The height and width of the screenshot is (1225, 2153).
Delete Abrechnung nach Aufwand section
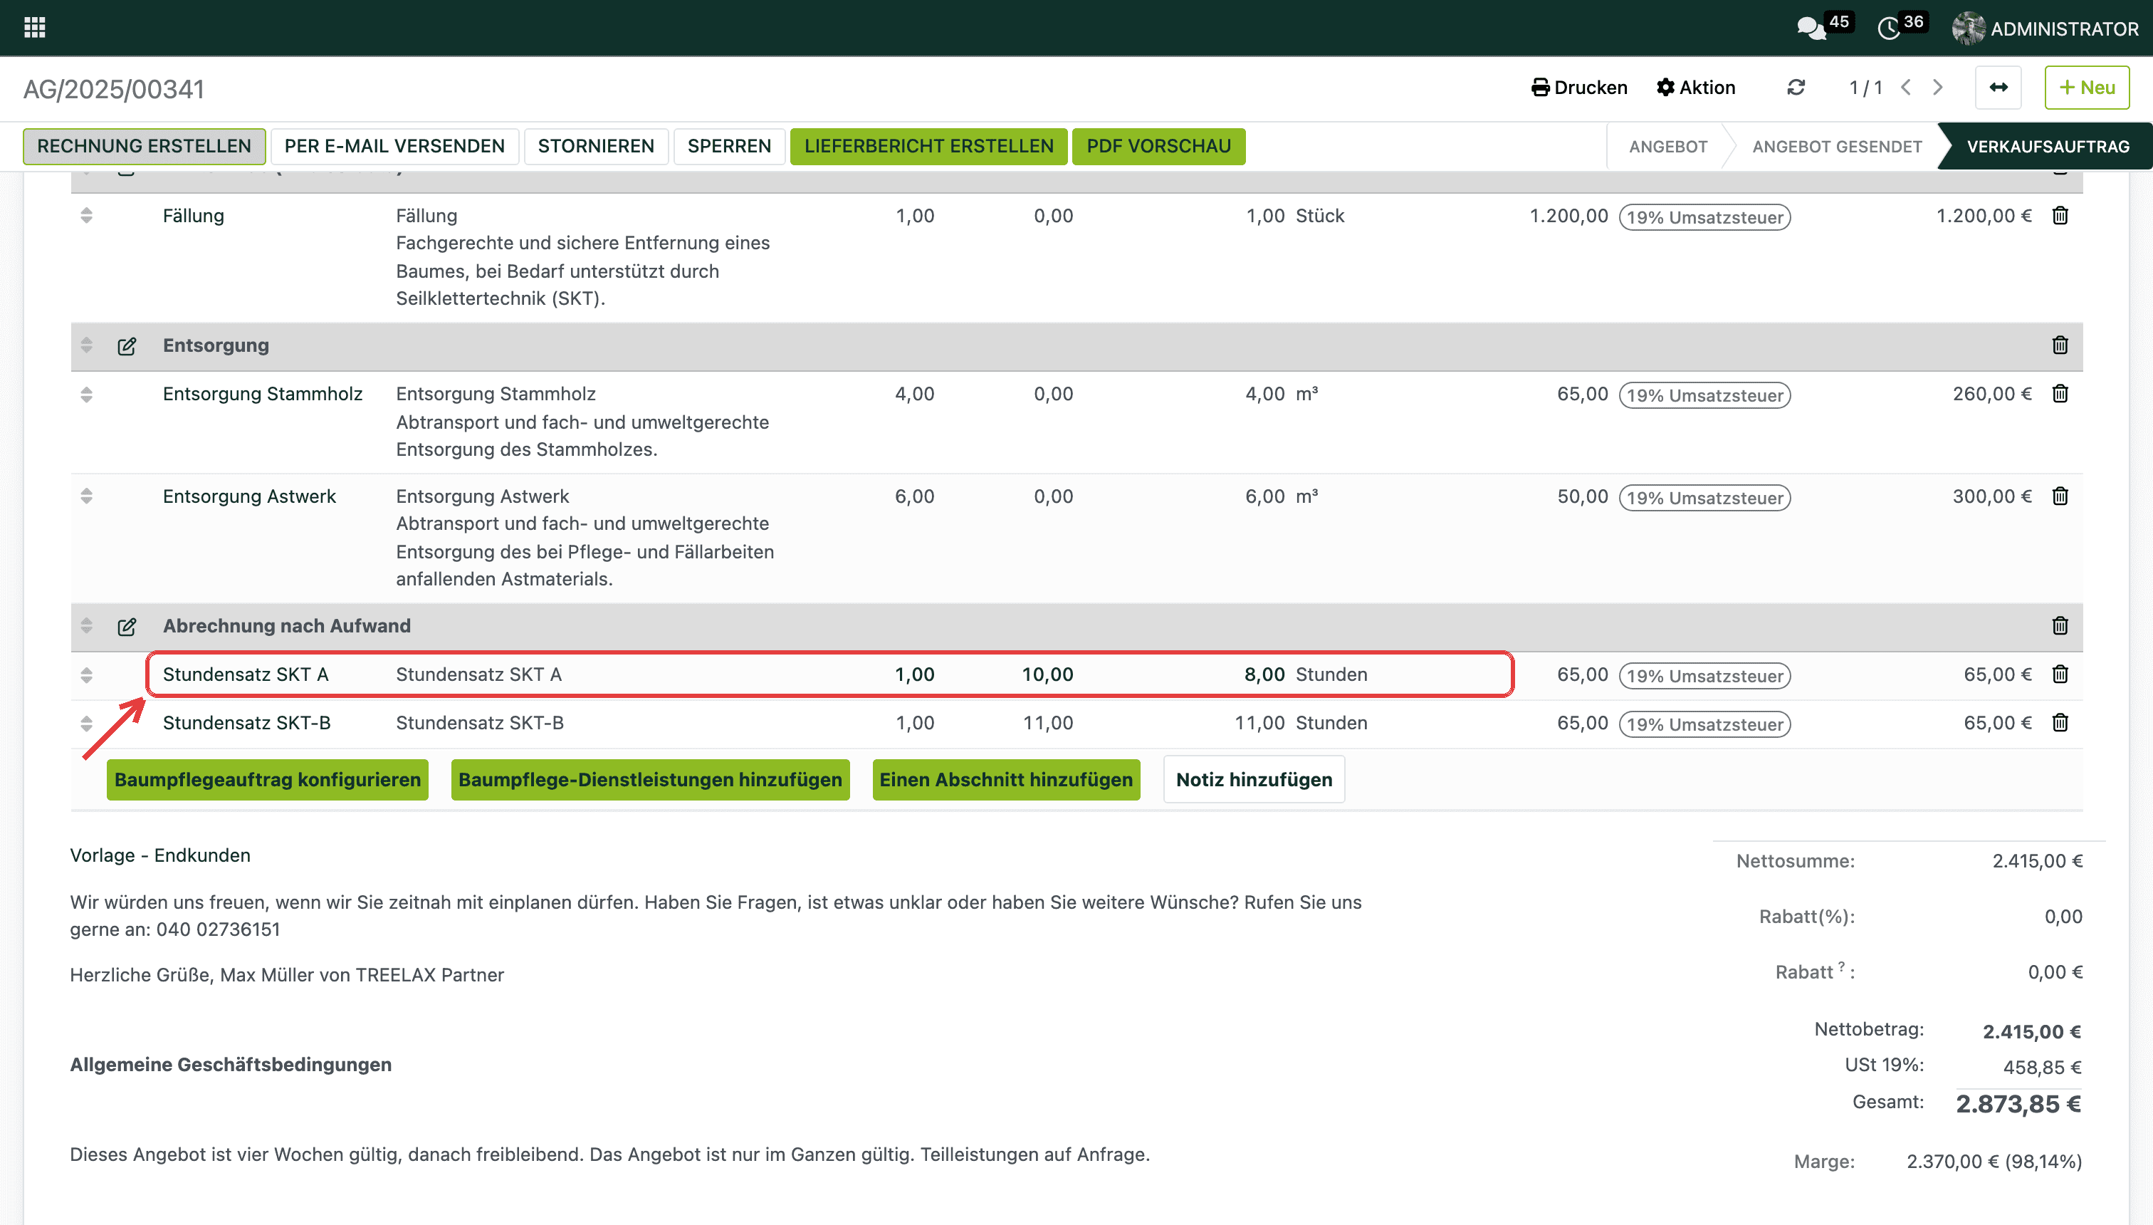coord(2060,626)
